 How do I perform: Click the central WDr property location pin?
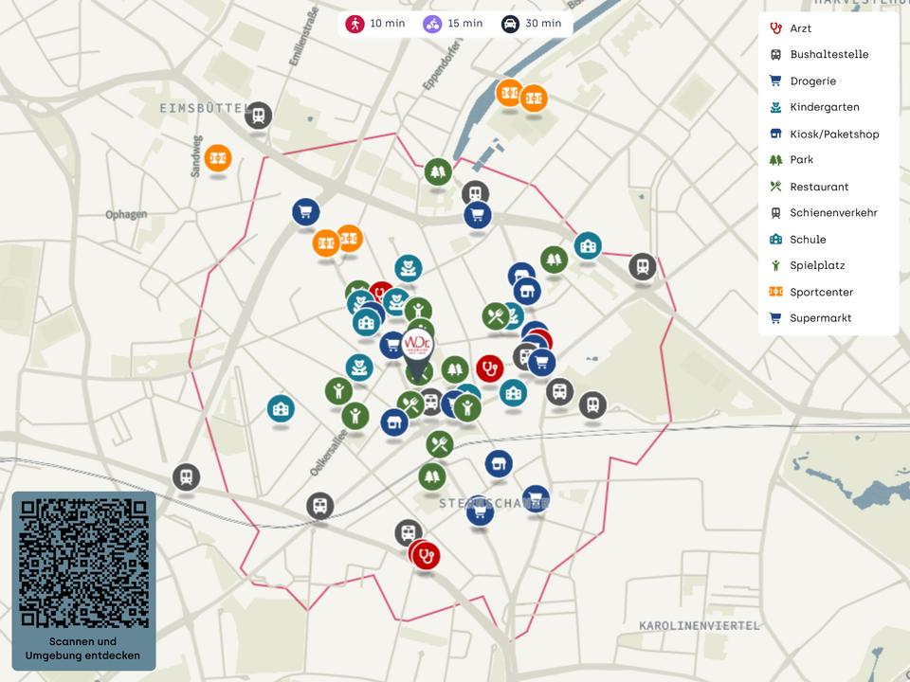pos(417,345)
